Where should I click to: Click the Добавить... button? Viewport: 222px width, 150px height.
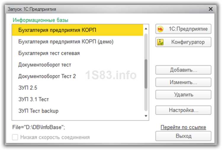click(x=183, y=70)
